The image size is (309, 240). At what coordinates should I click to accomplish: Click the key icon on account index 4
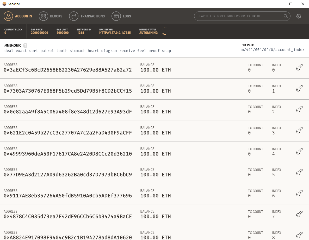click(299, 151)
